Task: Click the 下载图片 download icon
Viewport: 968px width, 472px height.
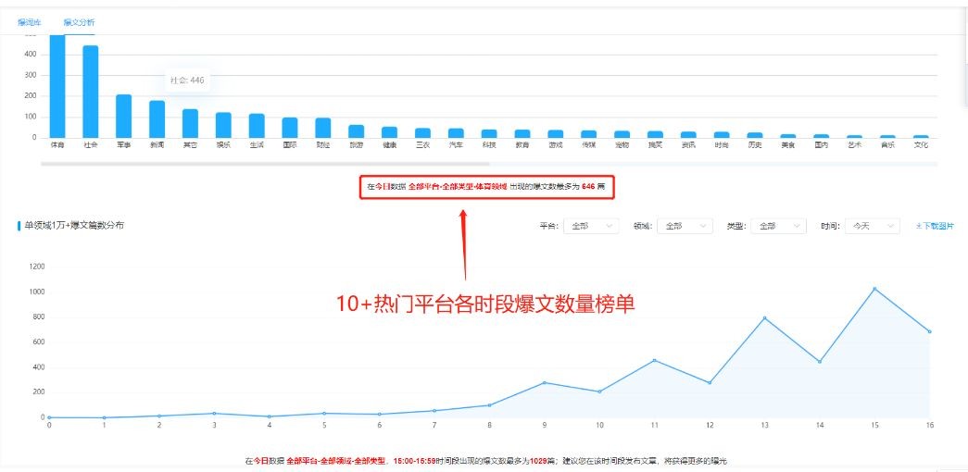Action: [x=919, y=226]
